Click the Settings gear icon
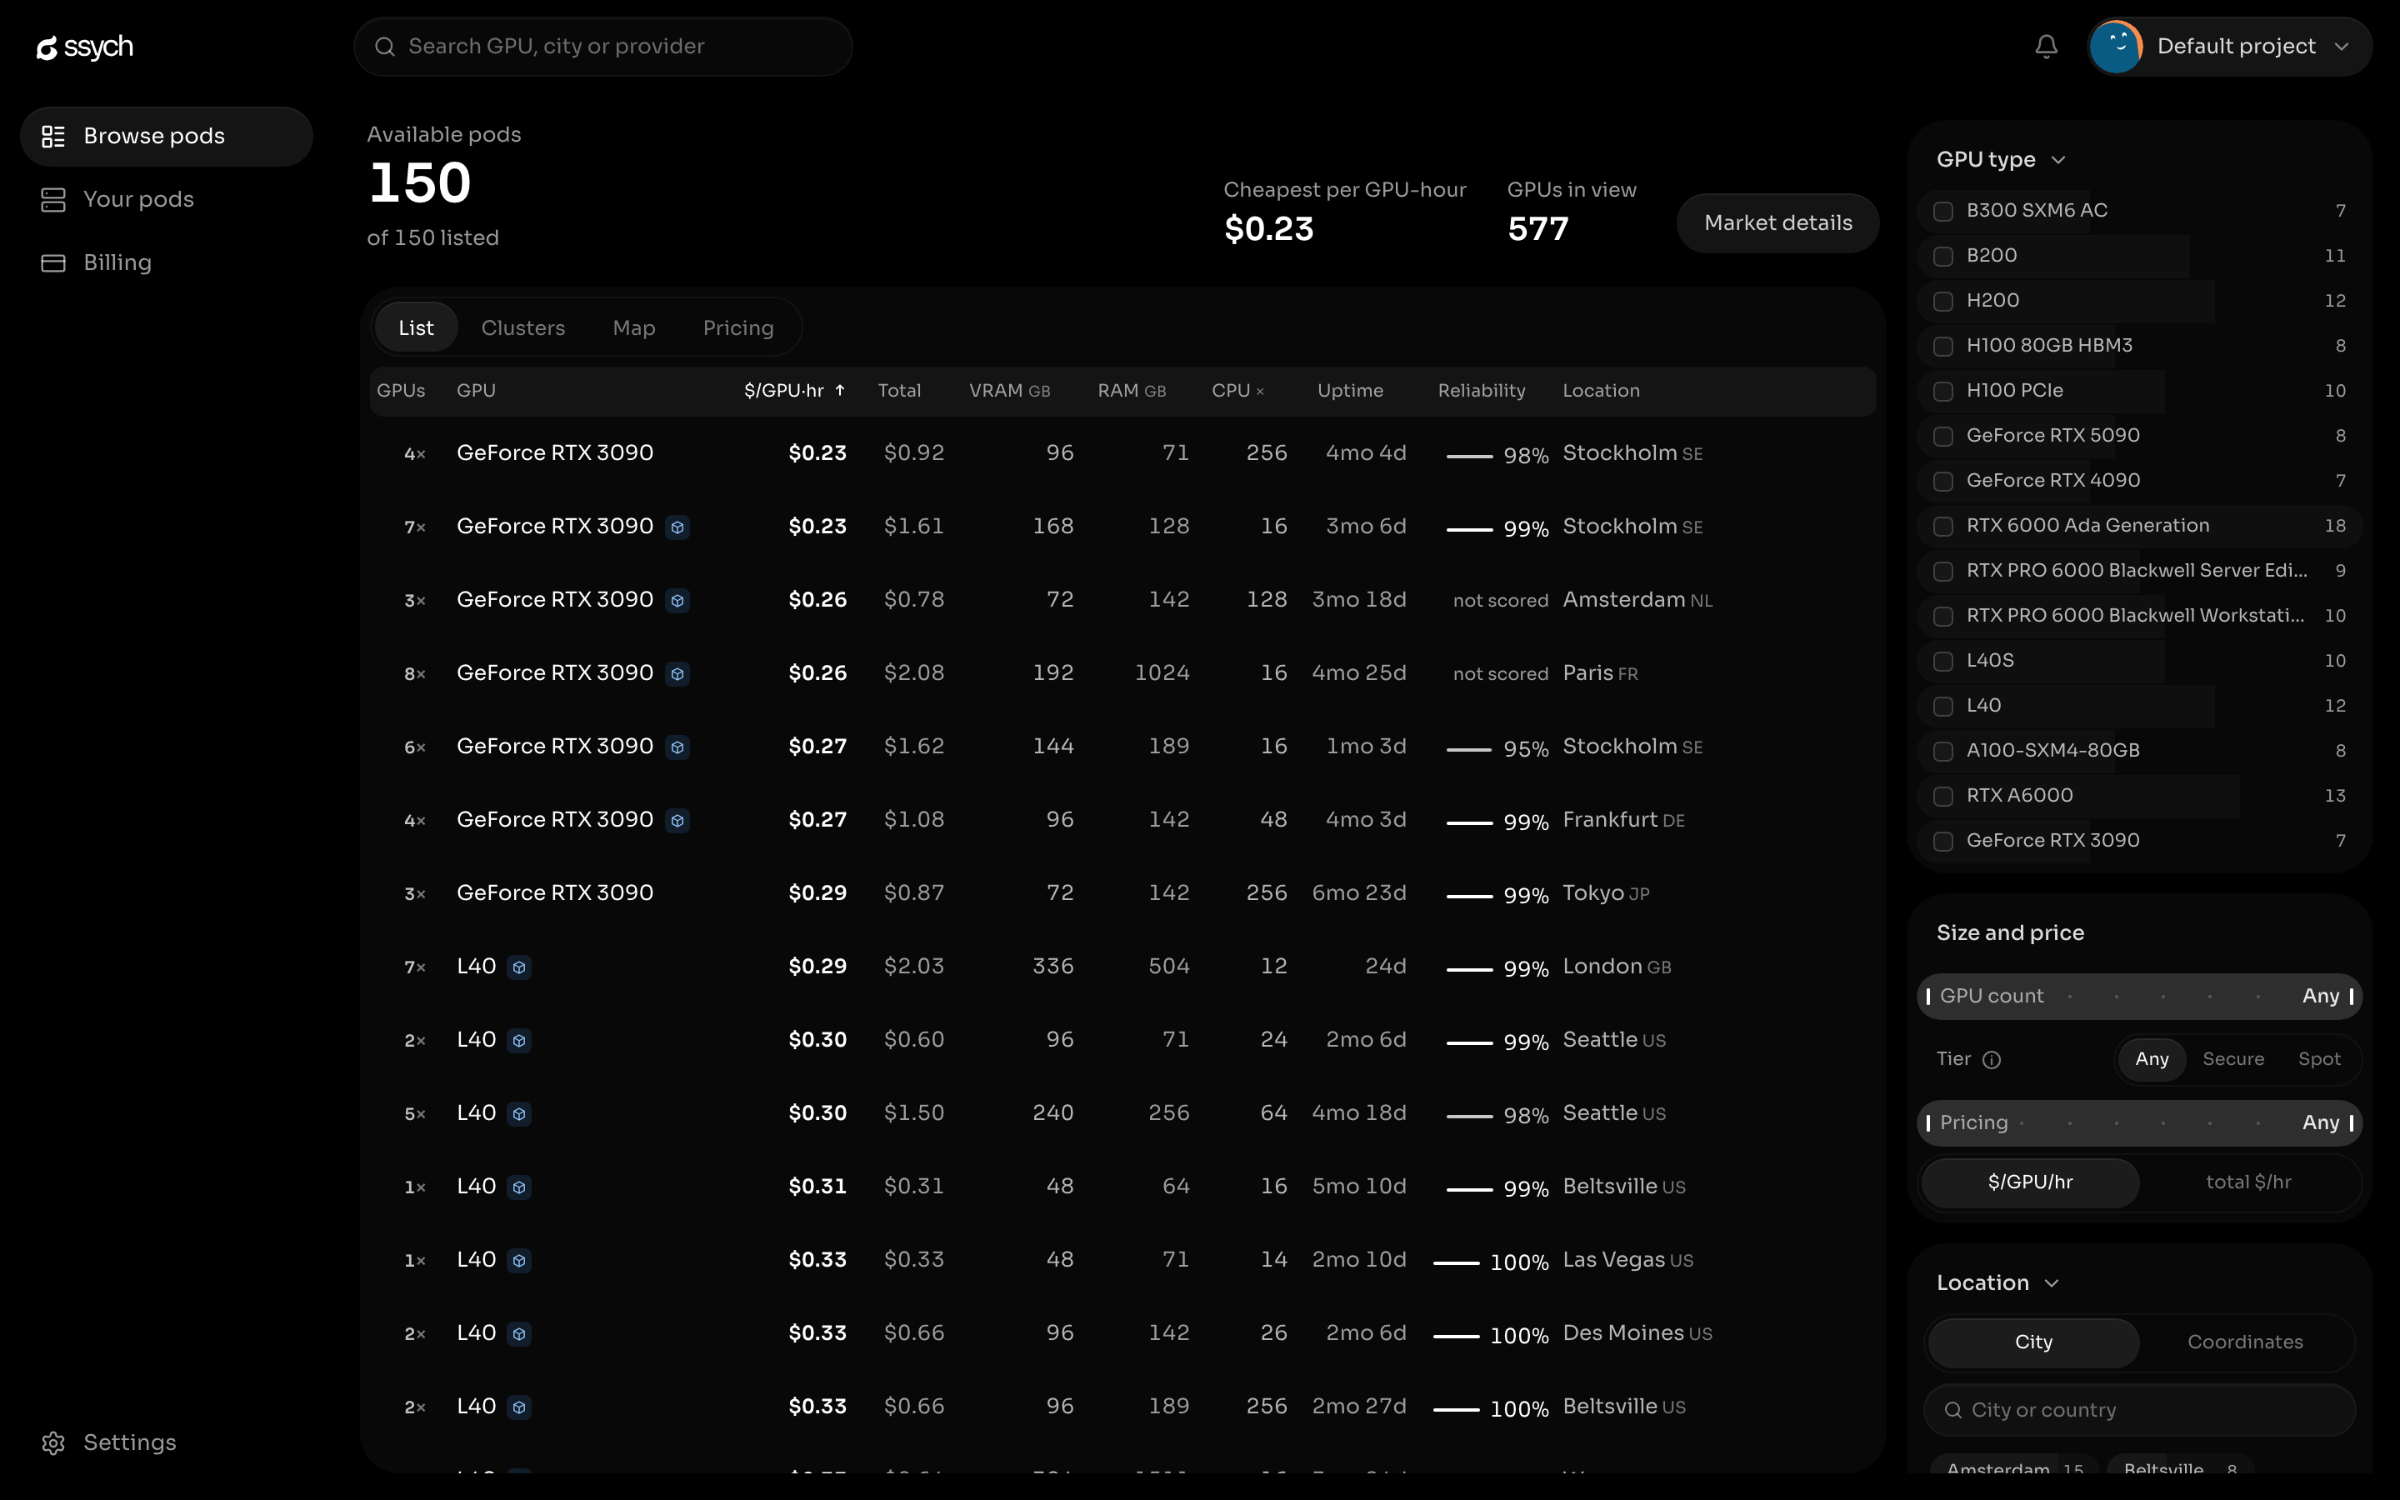Viewport: 2400px width, 1500px height. (x=53, y=1442)
